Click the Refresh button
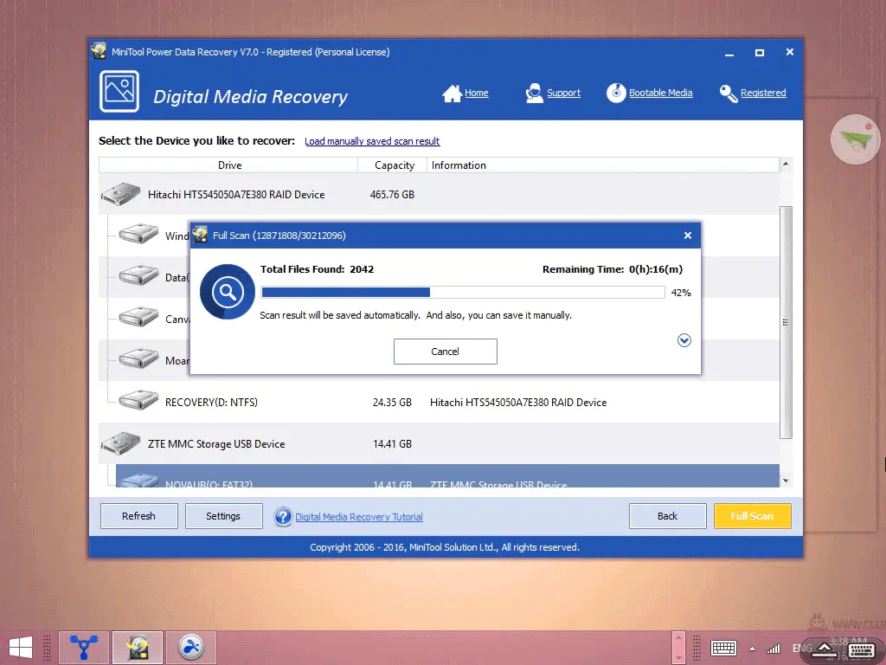The width and height of the screenshot is (886, 665). point(139,516)
